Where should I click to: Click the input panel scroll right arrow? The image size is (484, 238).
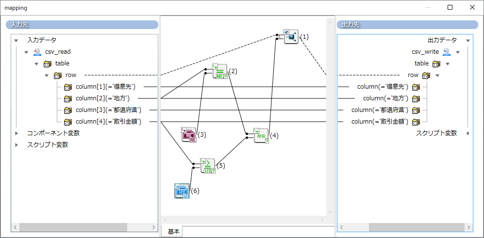[x=154, y=227]
